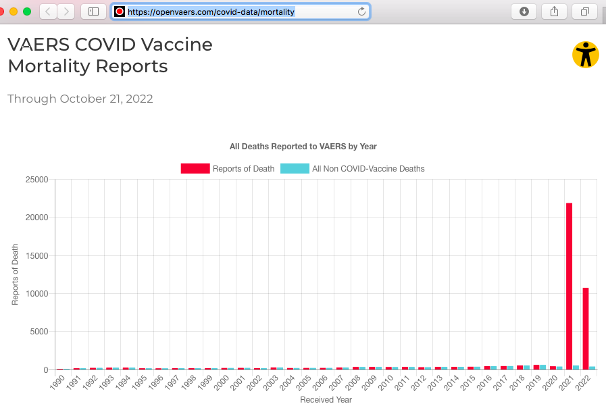
Task: Click the Safari back navigation arrow
Action: point(48,11)
